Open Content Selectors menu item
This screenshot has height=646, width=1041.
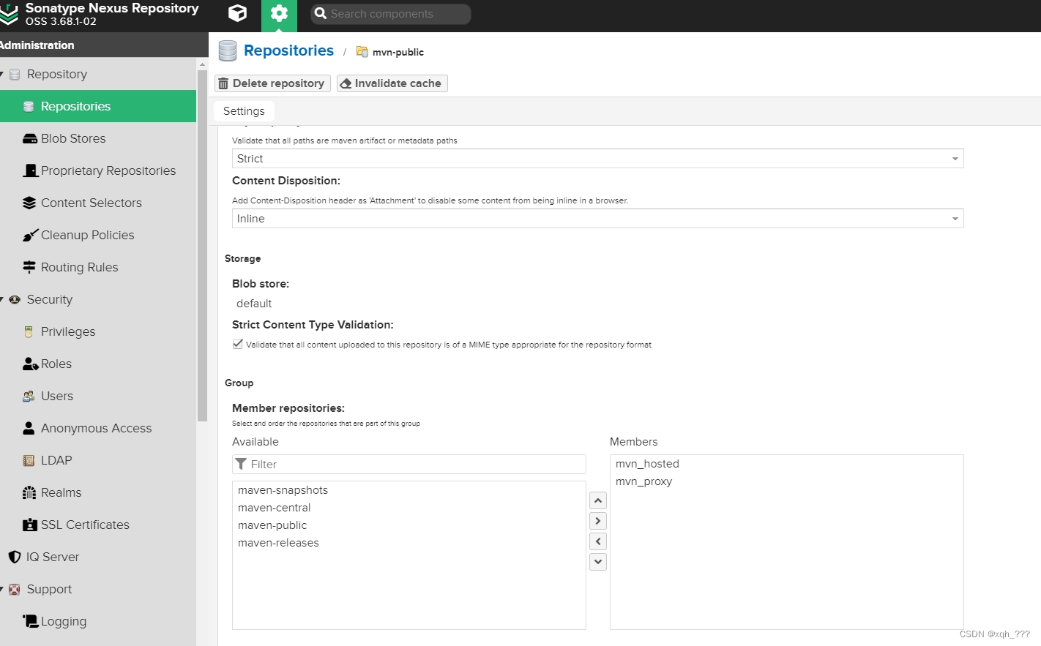pos(98,203)
